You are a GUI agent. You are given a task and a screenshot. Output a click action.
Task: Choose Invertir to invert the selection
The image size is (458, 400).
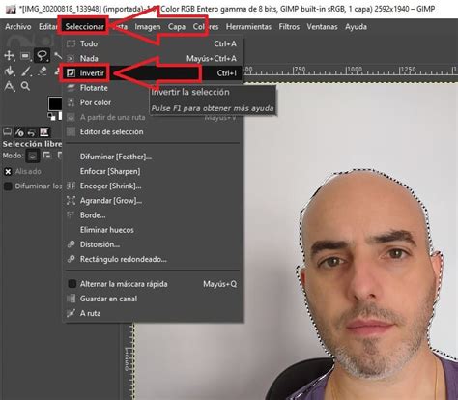point(153,73)
